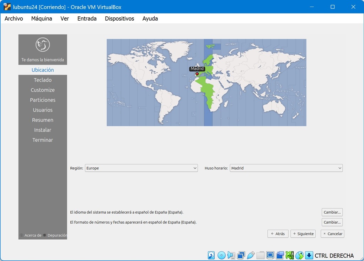Screen dimensions: 364x261
Task: Click the USB devices status icon
Action: tap(251, 255)
